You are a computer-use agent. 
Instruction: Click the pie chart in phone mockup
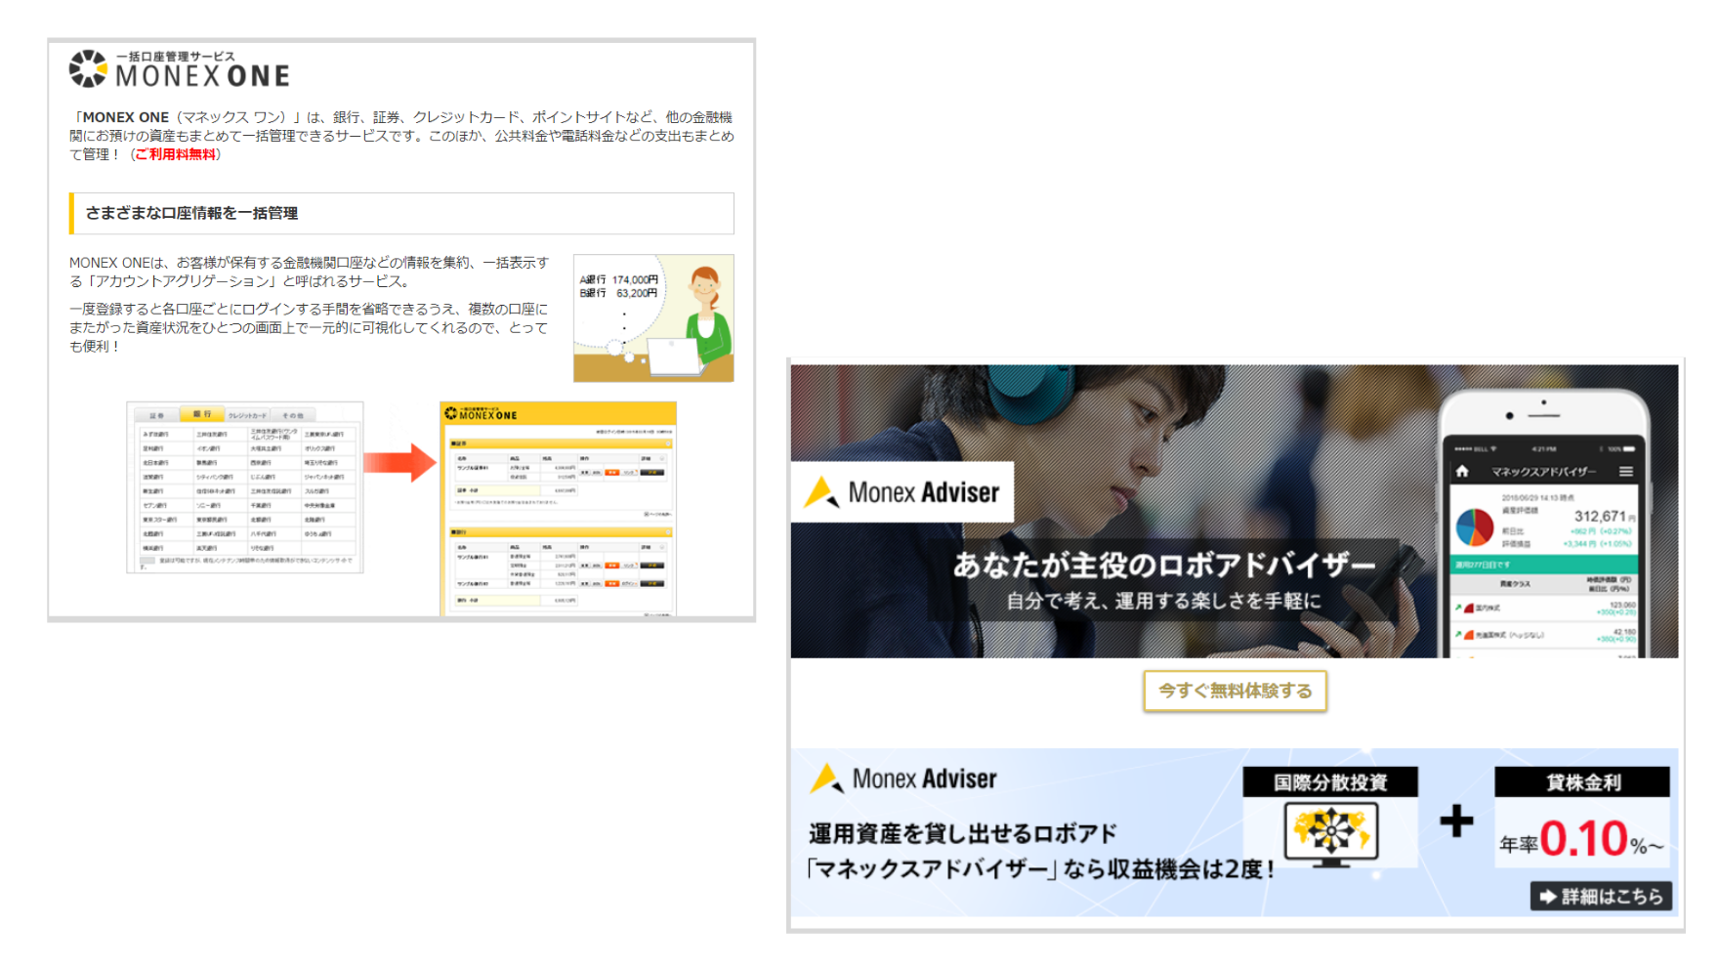tap(1475, 526)
